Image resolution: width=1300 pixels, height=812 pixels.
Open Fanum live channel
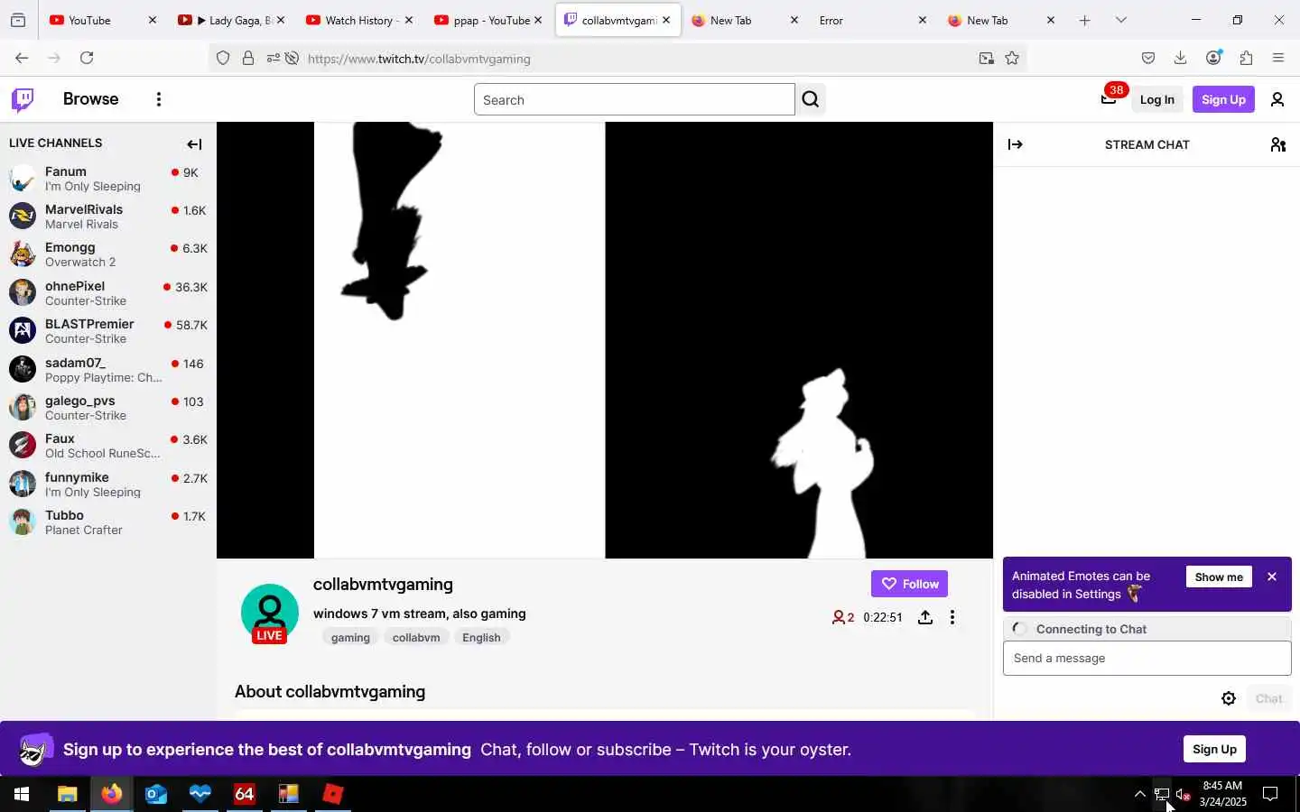[x=108, y=179]
